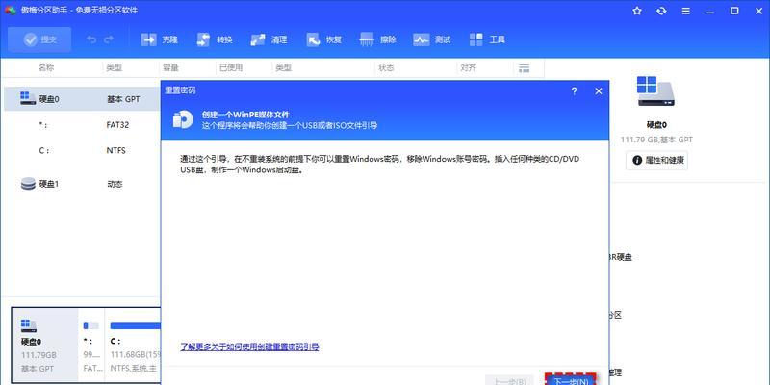Open the 克隆 clone tool

point(160,39)
